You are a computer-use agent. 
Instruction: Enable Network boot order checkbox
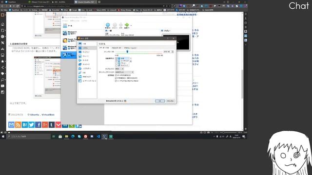[117, 65]
